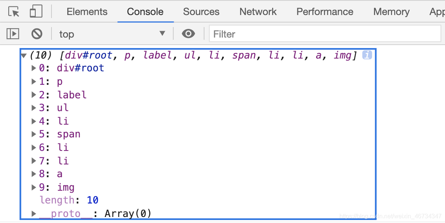
Task: Expand entry 0: div#root
Action: pos(34,68)
